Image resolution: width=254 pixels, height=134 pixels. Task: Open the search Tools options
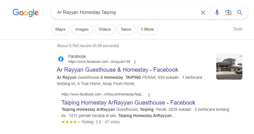(x=238, y=29)
